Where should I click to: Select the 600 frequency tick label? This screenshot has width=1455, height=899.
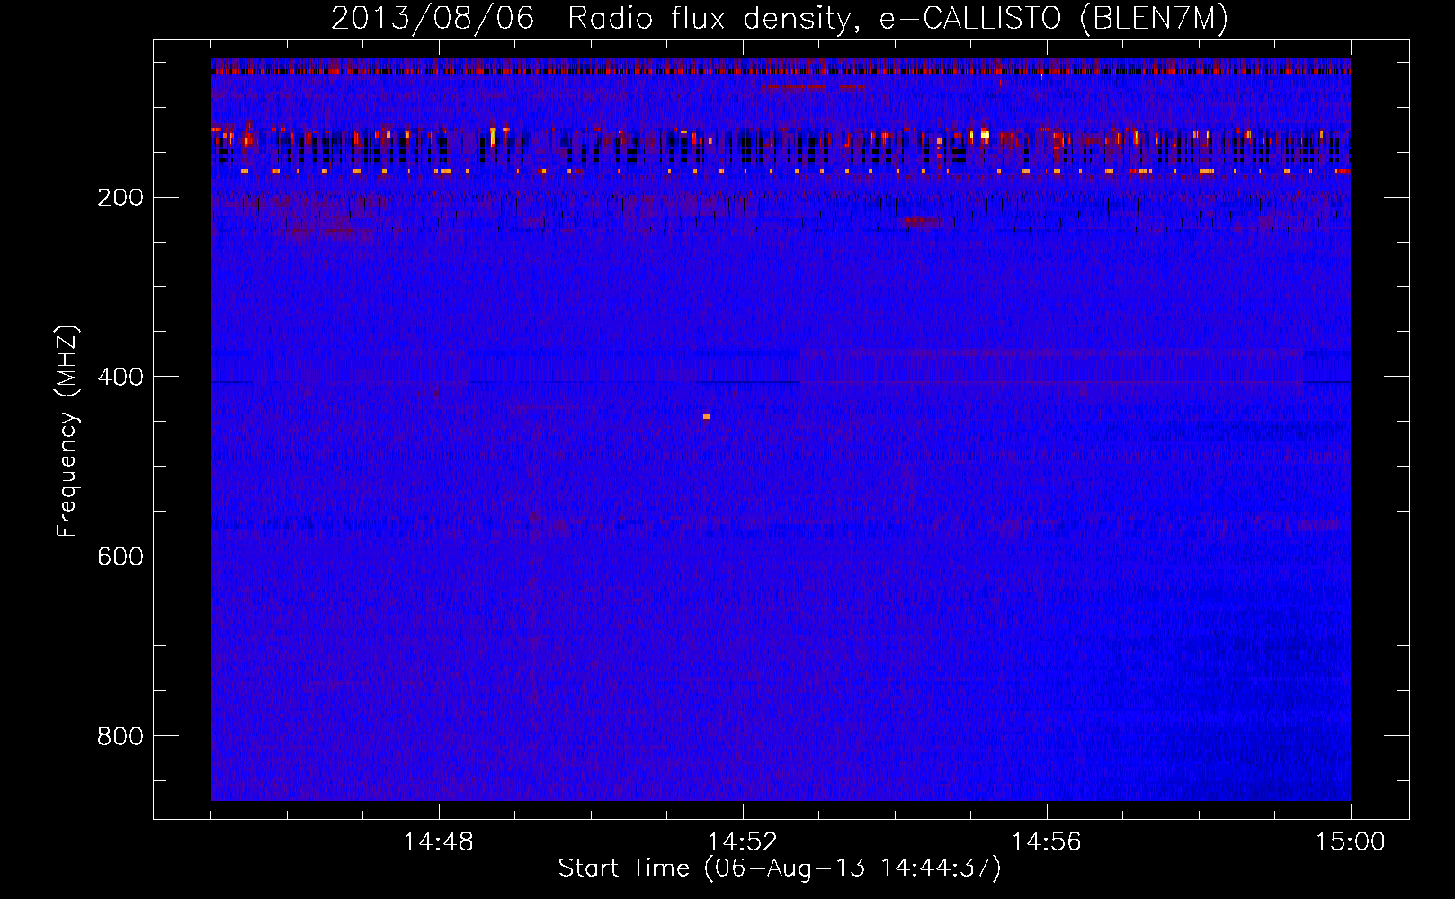point(121,556)
